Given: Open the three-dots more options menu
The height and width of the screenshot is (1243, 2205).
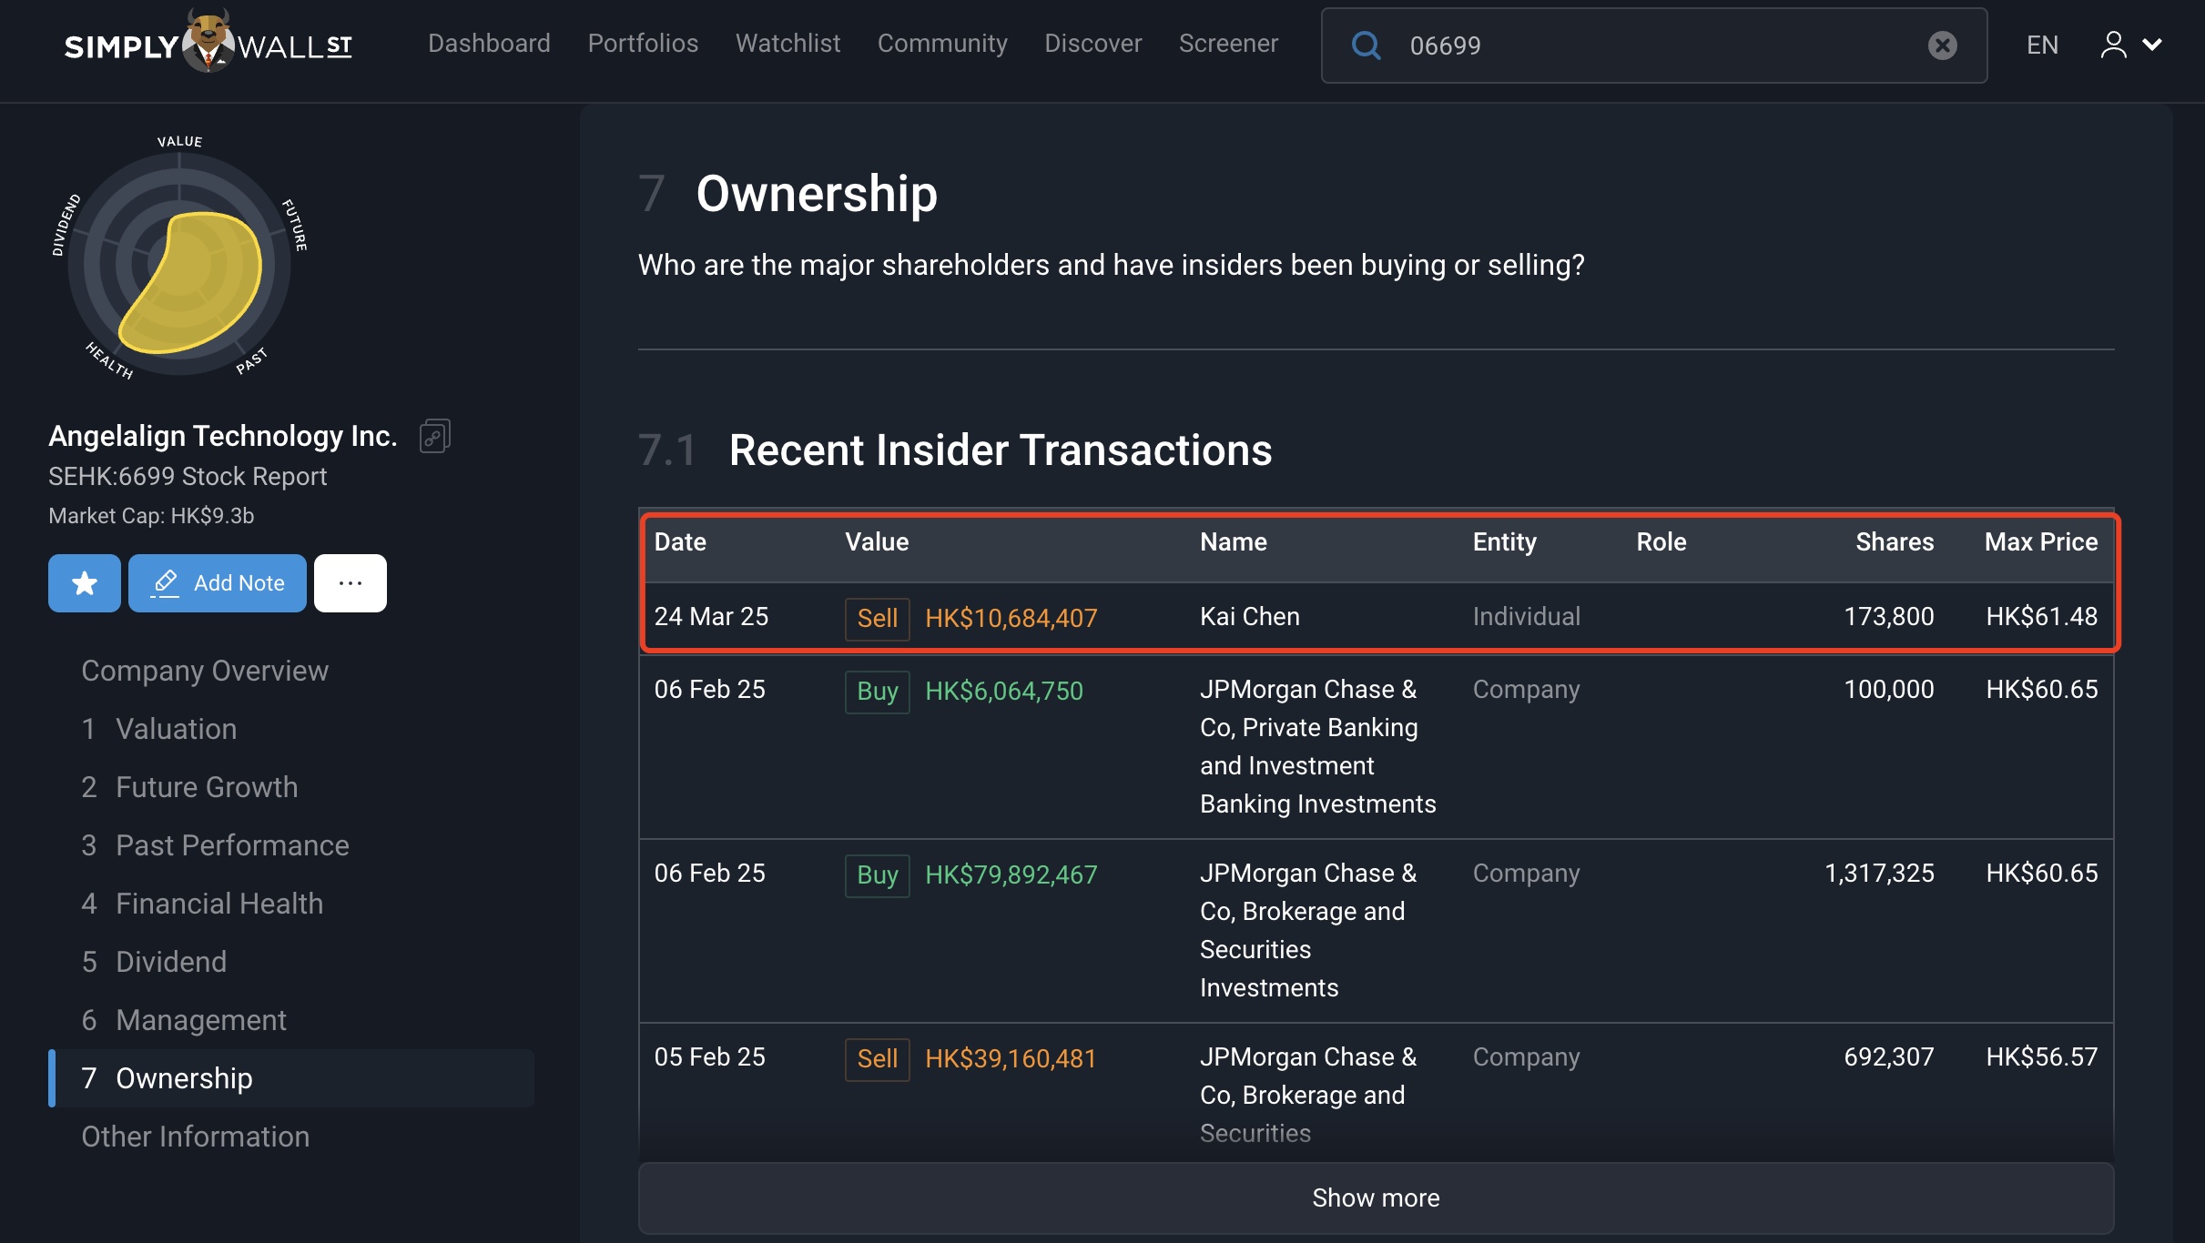Looking at the screenshot, I should pos(351,583).
